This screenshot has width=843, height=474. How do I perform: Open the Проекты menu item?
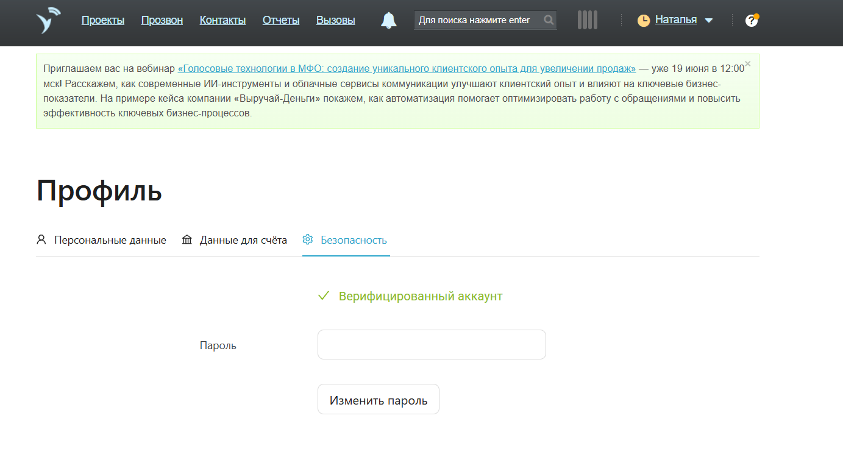coord(103,20)
